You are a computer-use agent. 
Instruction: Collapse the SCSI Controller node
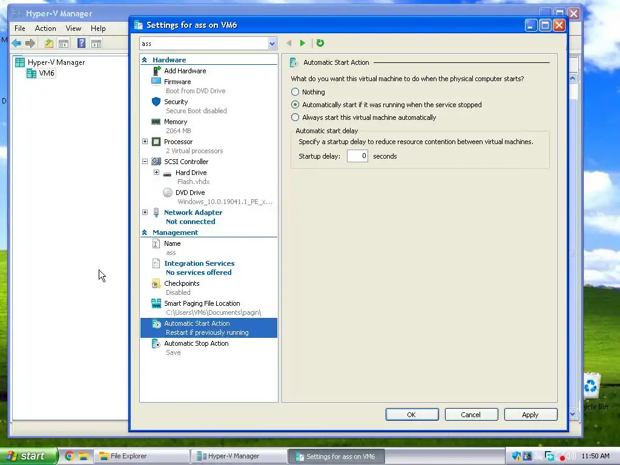tap(145, 161)
